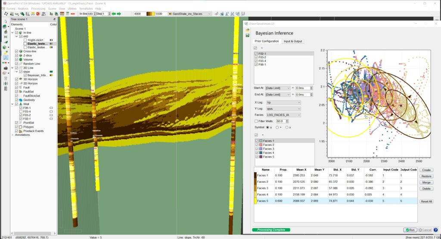The image size is (441, 239).
Task: Open the Processing menu
Action: tap(38, 9)
